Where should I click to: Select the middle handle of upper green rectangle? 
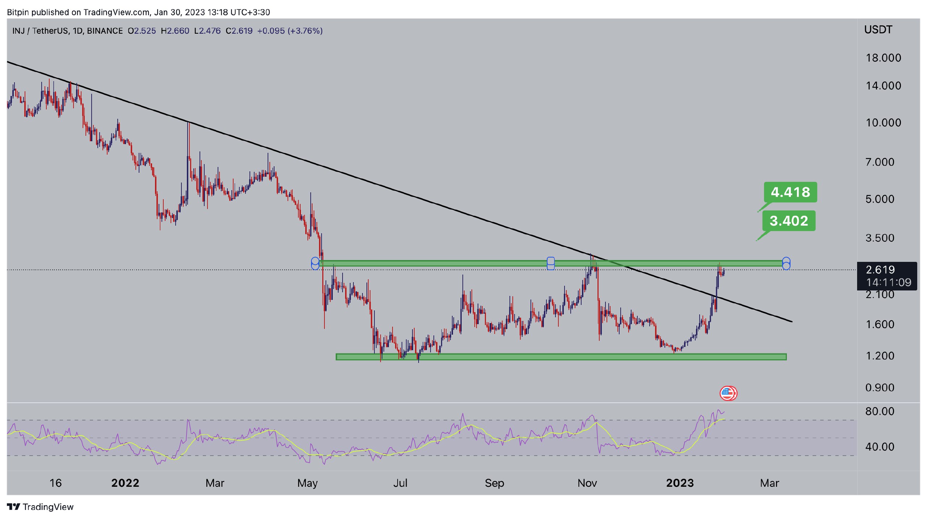pos(550,263)
